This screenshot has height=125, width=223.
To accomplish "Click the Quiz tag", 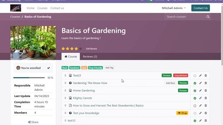I will pyautogui.click(x=84, y=68).
